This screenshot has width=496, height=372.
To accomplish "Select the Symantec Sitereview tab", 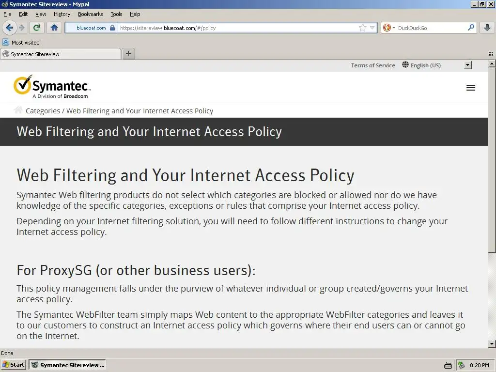I will [61, 54].
